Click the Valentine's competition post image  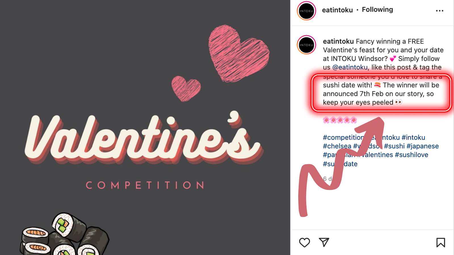145,127
